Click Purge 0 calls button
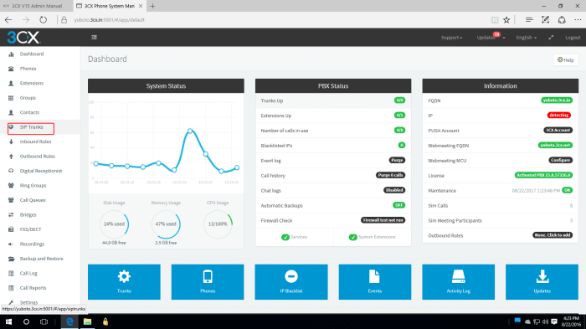 click(391, 175)
